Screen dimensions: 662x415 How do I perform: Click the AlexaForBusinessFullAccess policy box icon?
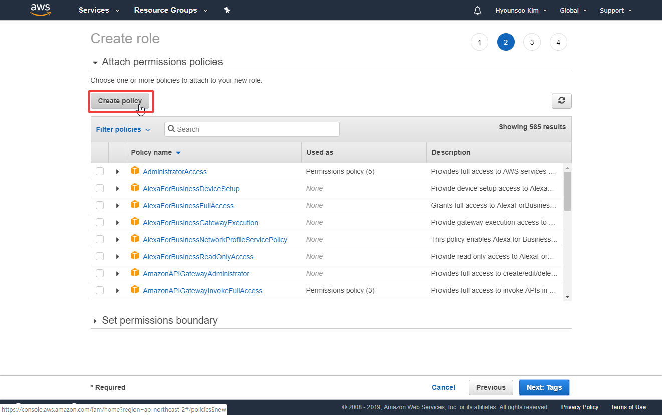(135, 205)
